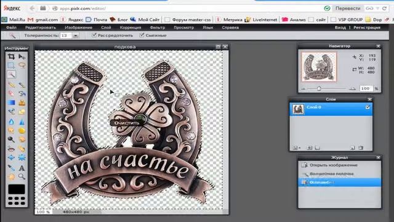The height and width of the screenshot is (222, 394).
Task: Click the browser back arrow button
Action: (32, 8)
